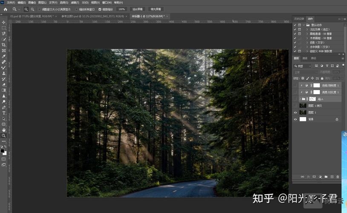Open the 滤镜(T) menu

75,3
